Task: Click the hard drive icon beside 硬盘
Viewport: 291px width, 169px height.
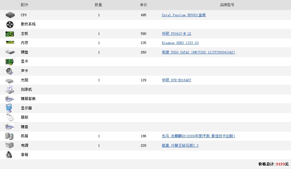Action: tap(10, 52)
